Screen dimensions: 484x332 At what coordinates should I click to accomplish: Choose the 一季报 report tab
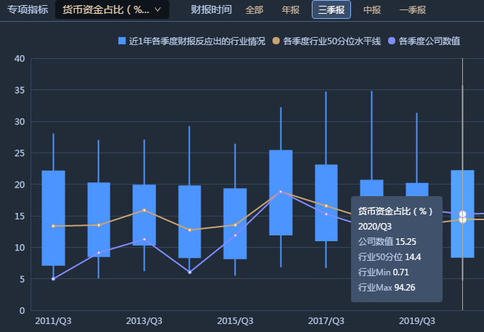(x=413, y=9)
